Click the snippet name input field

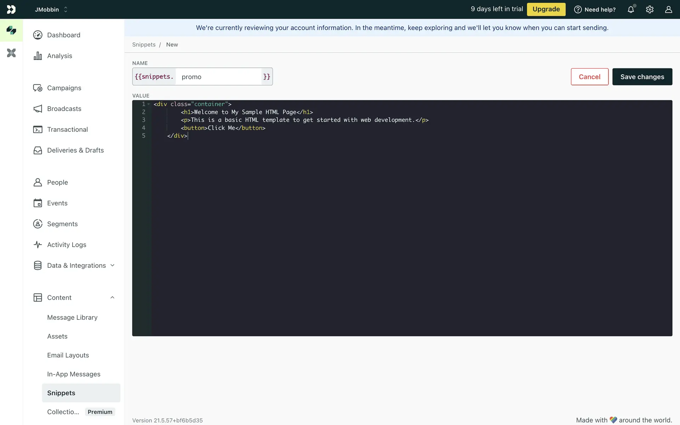219,77
